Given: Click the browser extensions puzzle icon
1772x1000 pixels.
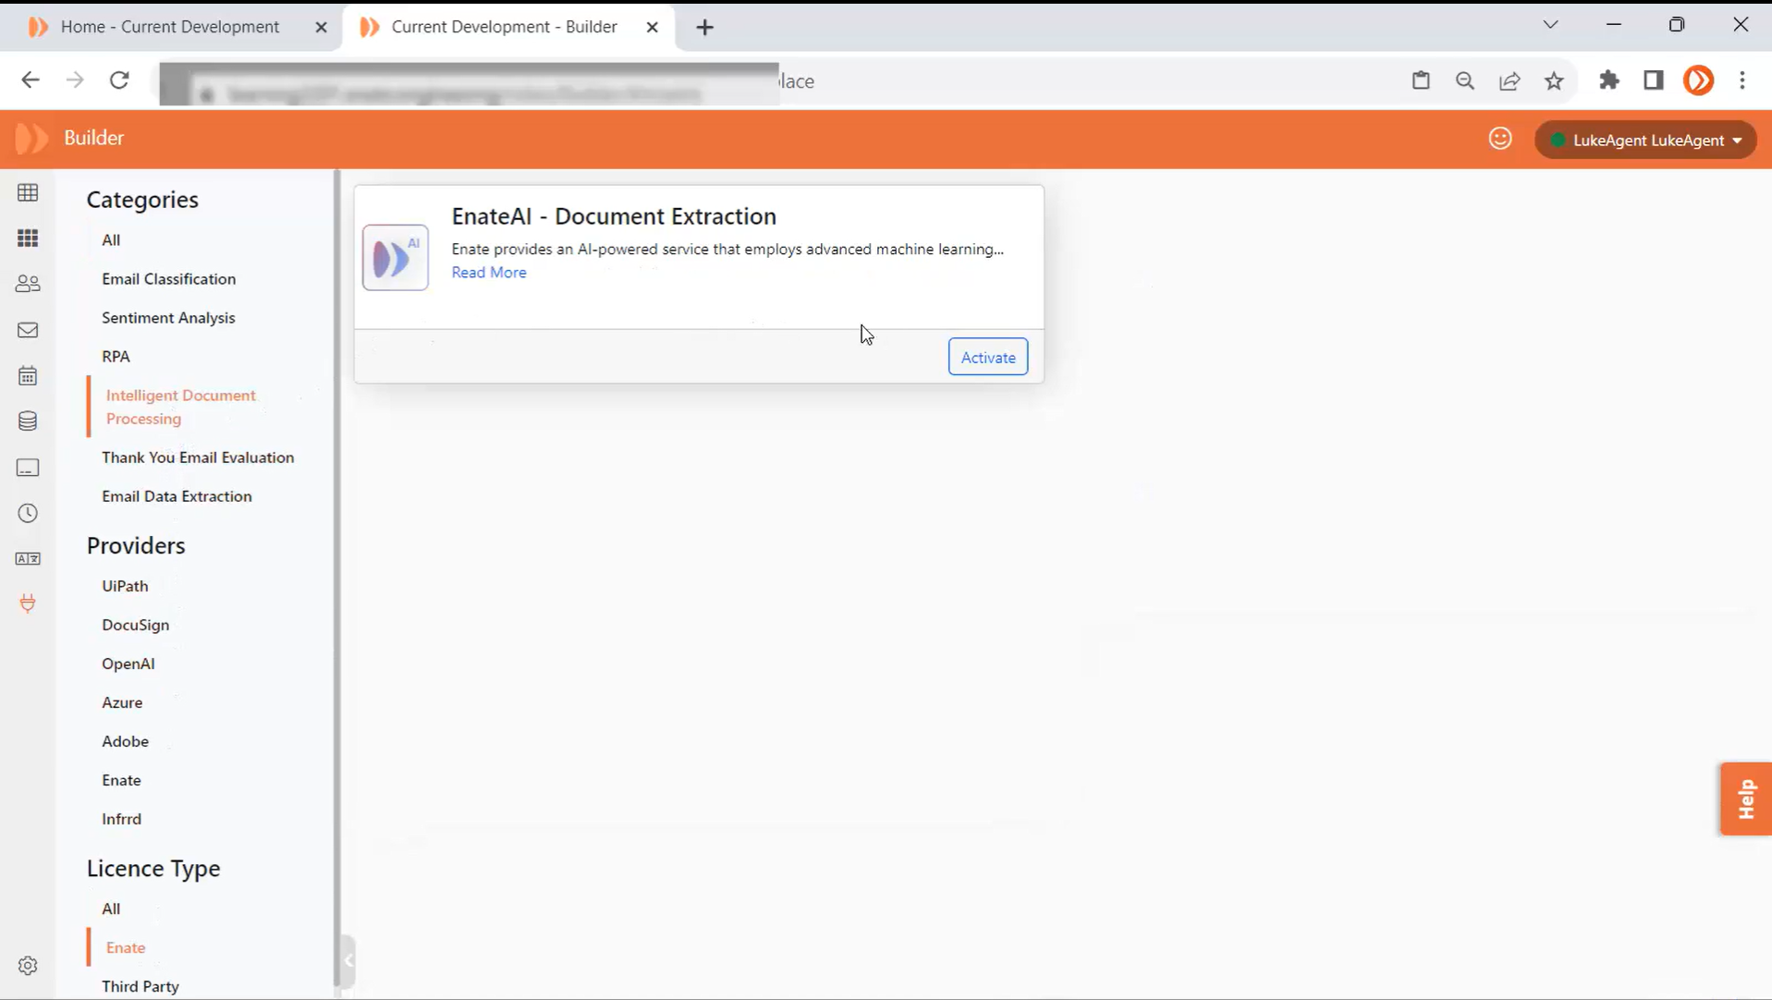Looking at the screenshot, I should click(1609, 80).
